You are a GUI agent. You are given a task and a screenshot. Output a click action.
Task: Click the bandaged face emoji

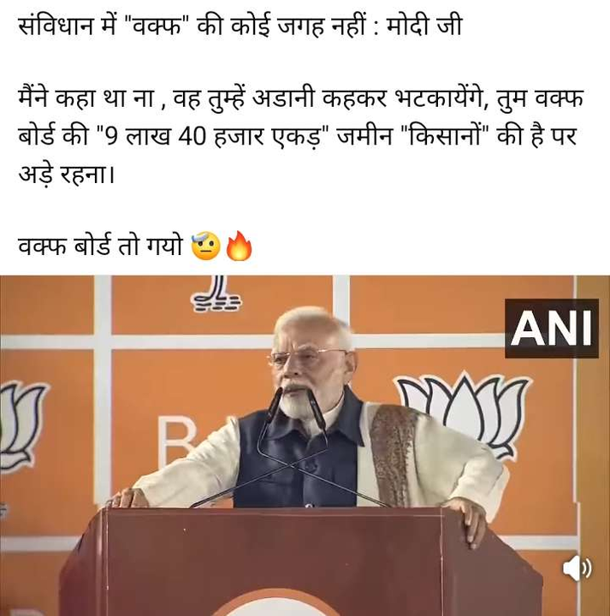pyautogui.click(x=205, y=246)
